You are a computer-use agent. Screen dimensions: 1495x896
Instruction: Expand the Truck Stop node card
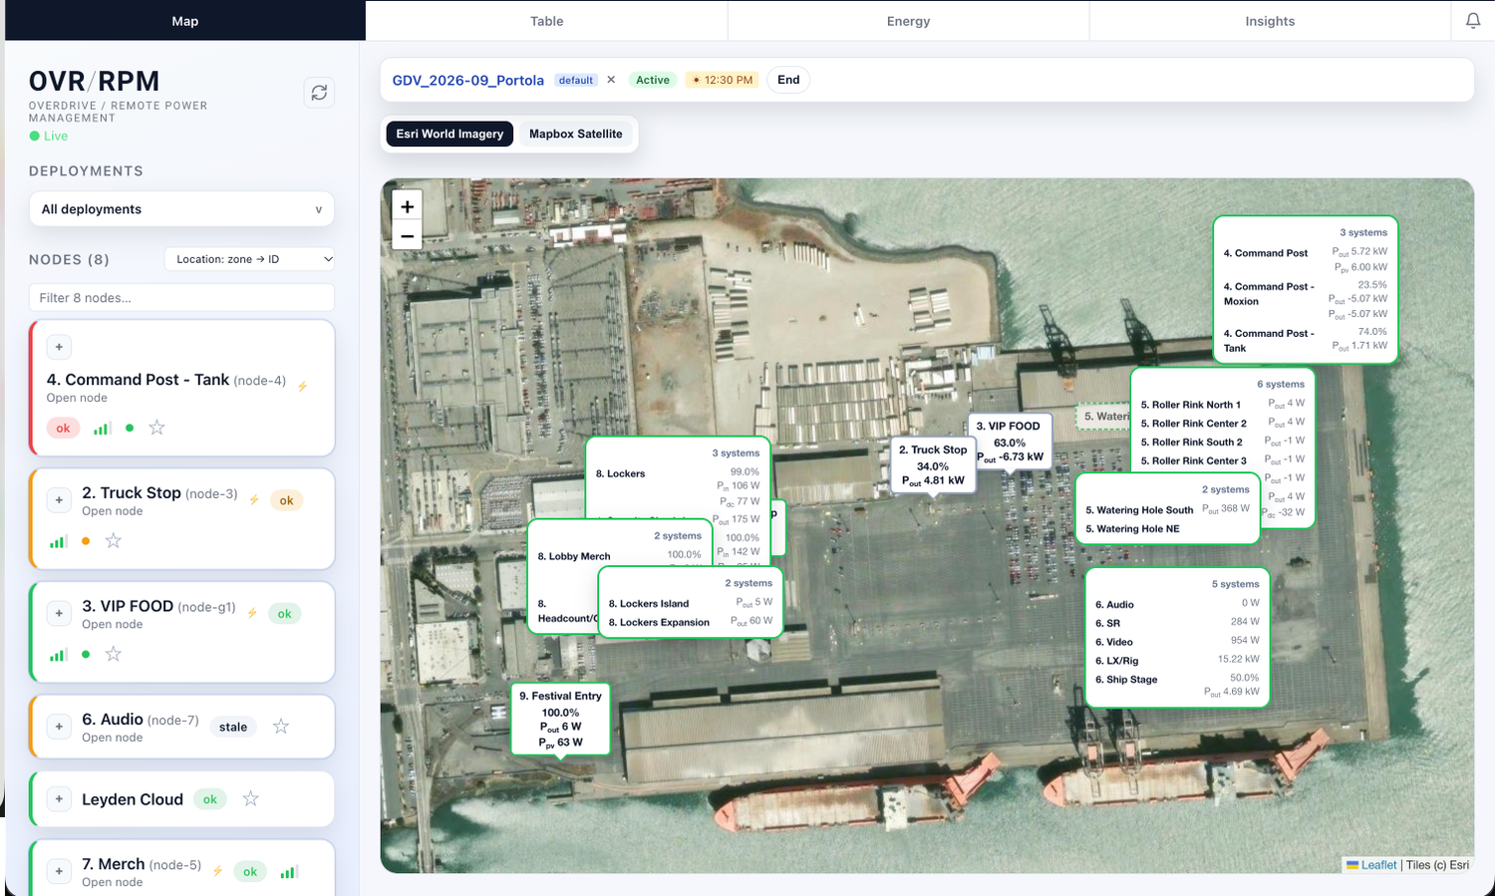[59, 499]
